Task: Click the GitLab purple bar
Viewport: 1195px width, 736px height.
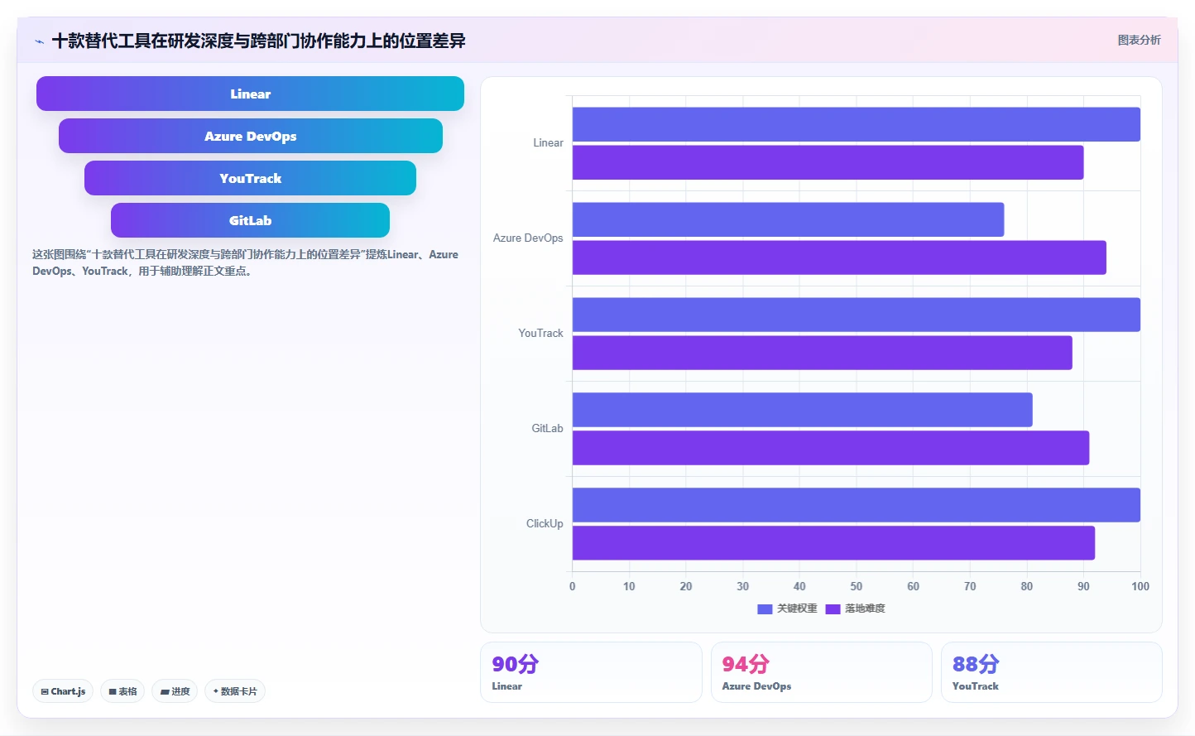Action: (x=831, y=448)
